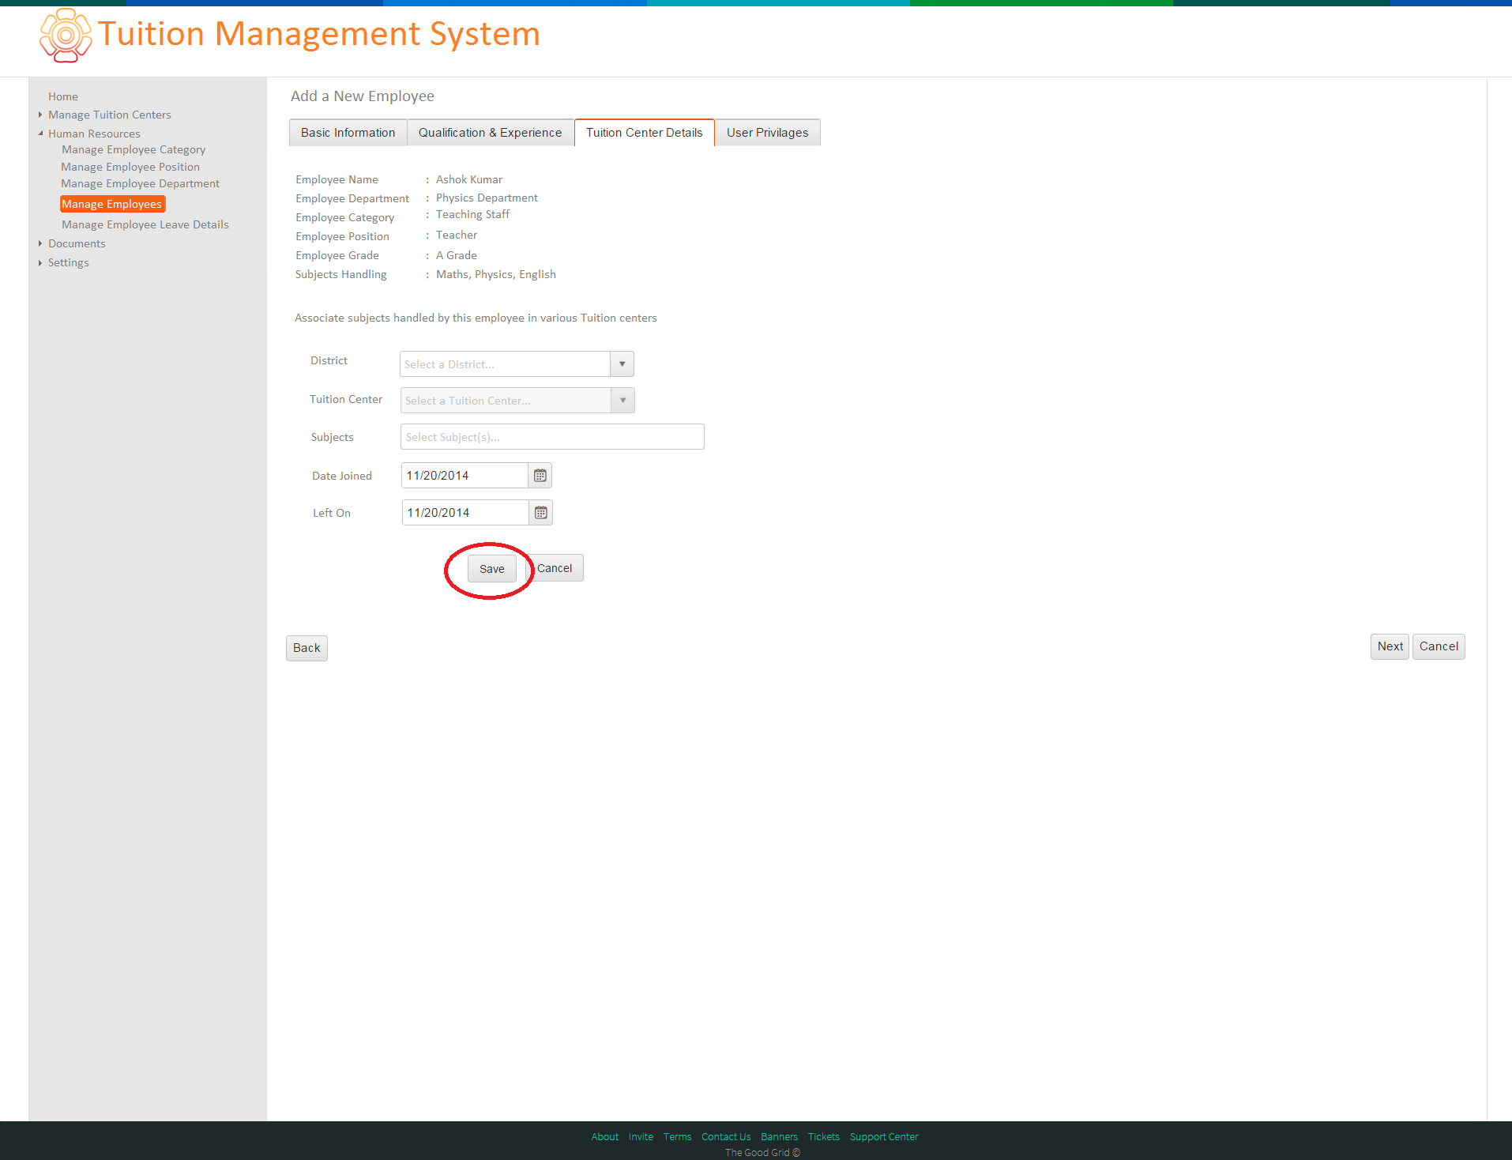The height and width of the screenshot is (1160, 1512).
Task: Click the Save button
Action: tap(492, 569)
